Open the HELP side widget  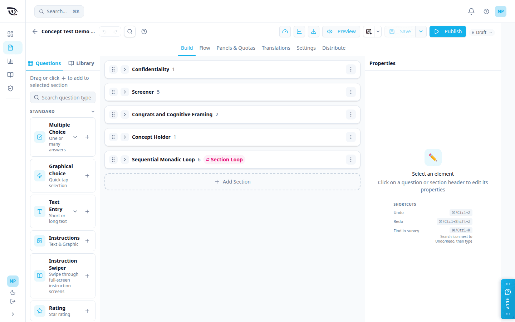tap(508, 299)
